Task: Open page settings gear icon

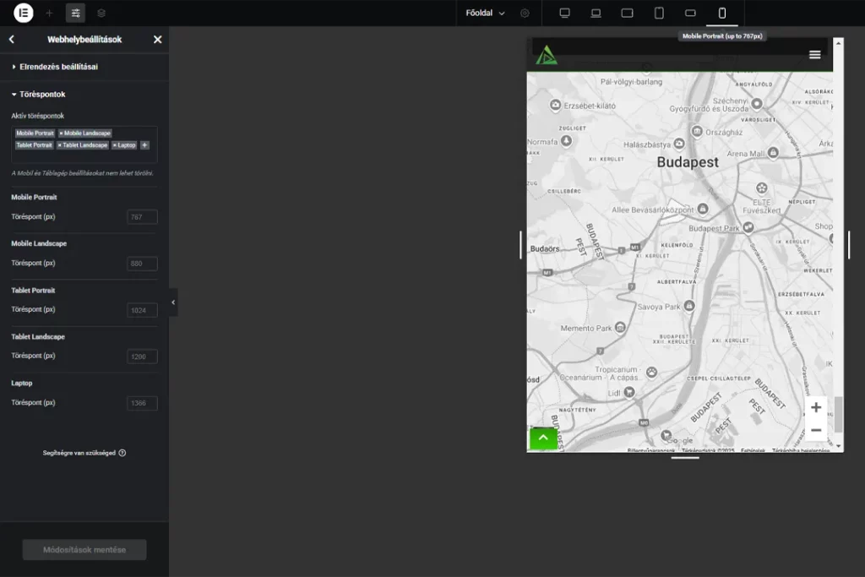Action: click(x=525, y=14)
